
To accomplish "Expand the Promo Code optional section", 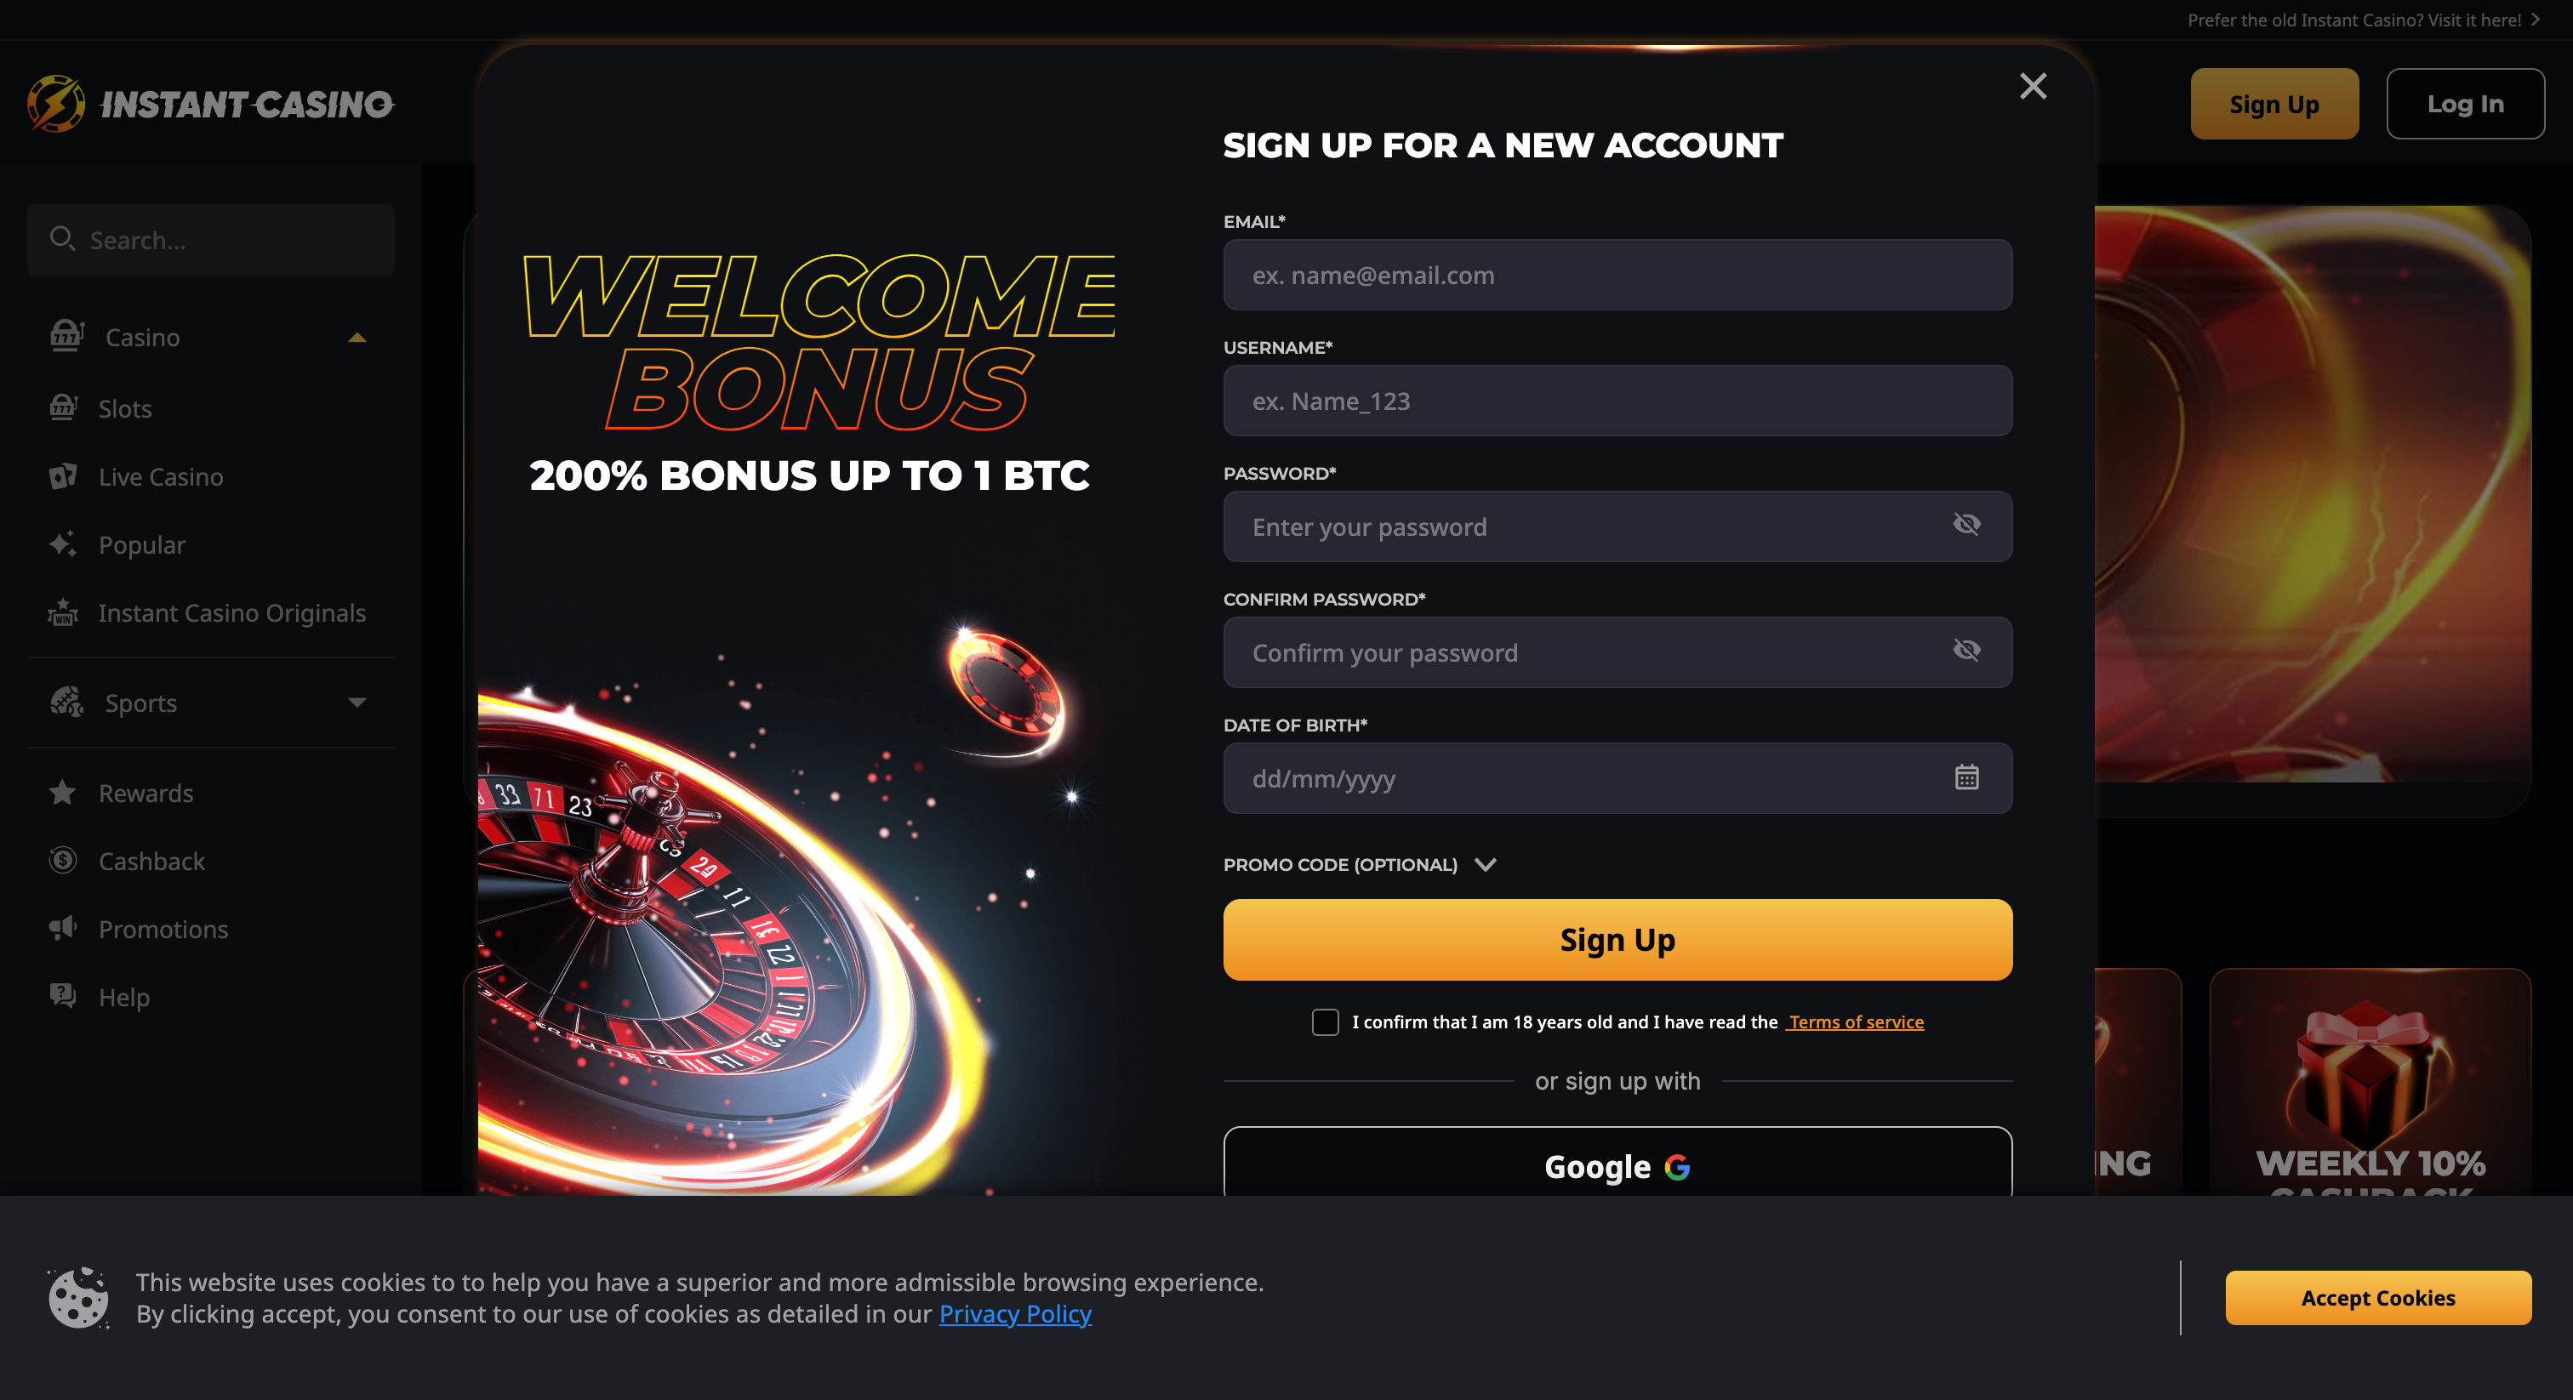I will [x=1486, y=865].
